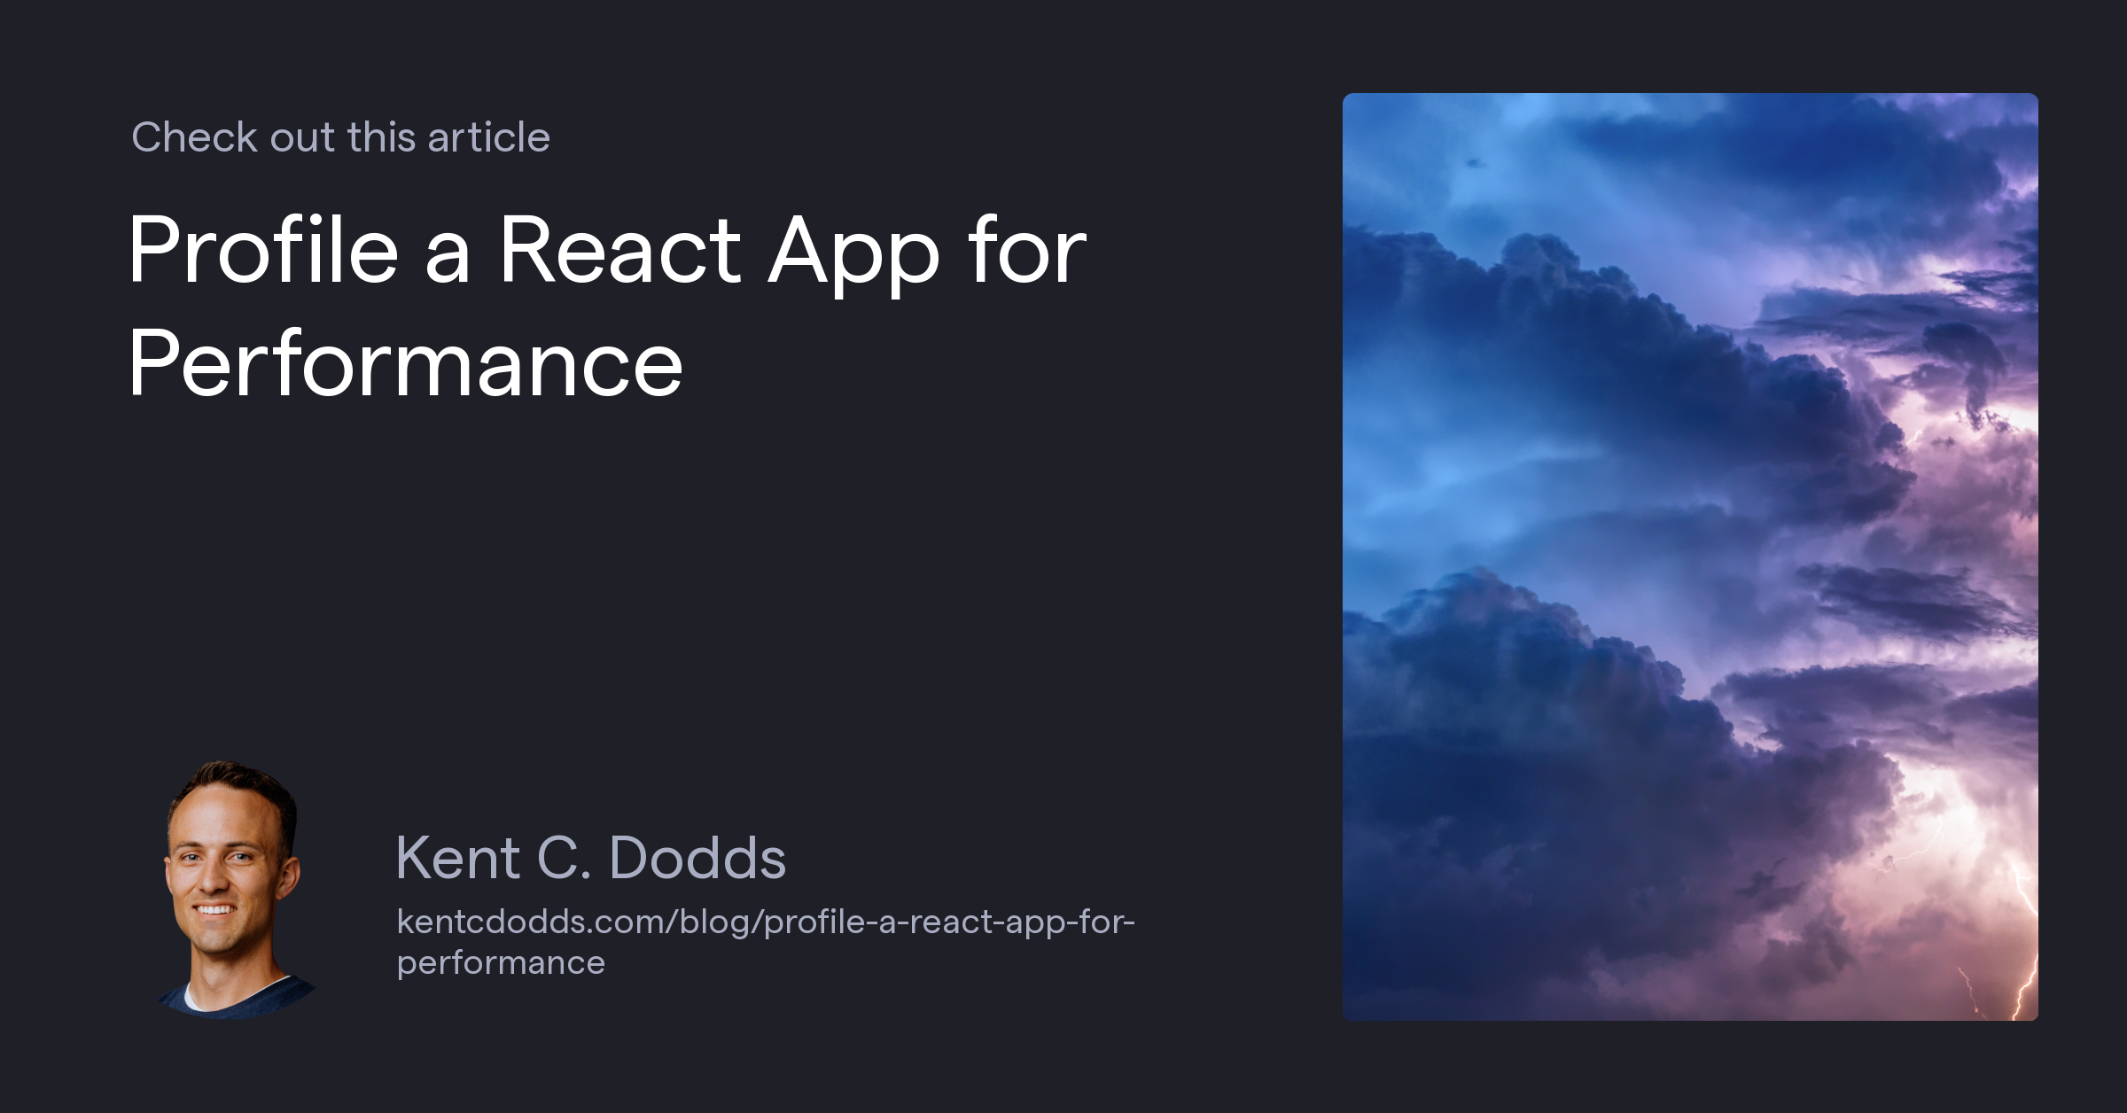Viewport: 2127px width, 1113px height.
Task: Click the word React in the headline
Action: tap(620, 257)
